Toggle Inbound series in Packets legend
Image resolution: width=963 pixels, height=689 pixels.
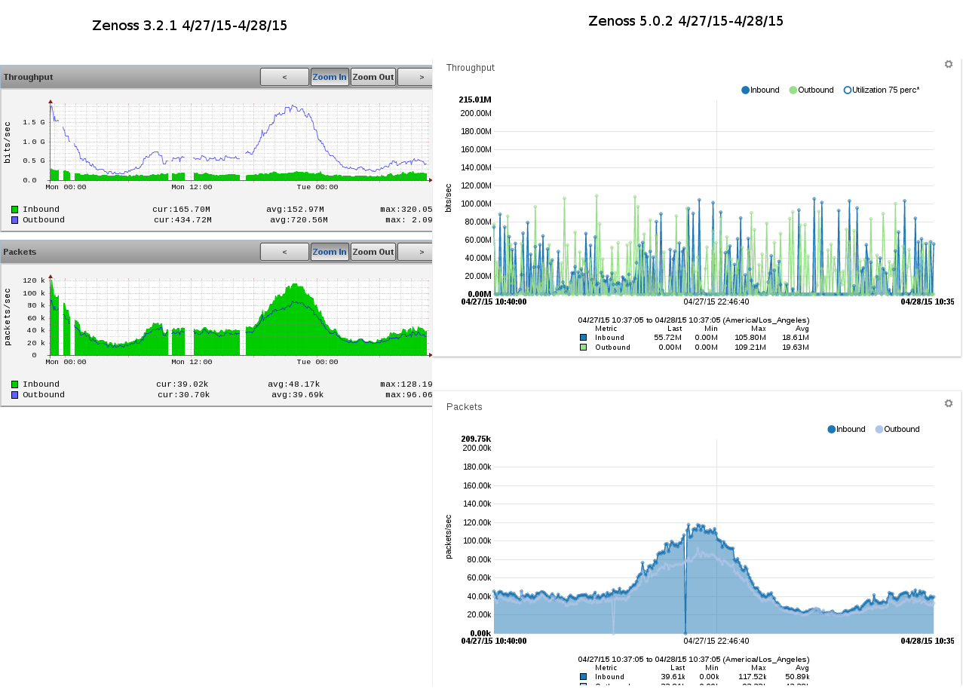(x=847, y=429)
